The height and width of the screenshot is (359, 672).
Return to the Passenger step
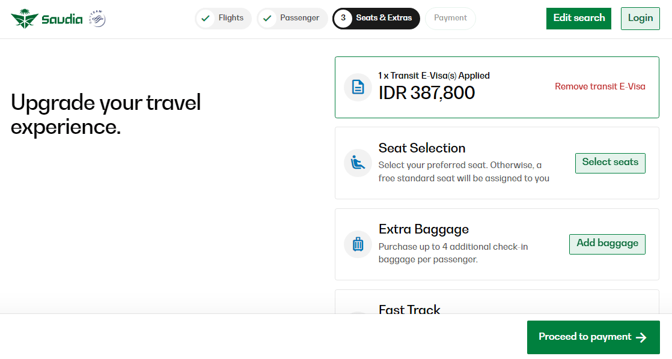[x=299, y=18]
